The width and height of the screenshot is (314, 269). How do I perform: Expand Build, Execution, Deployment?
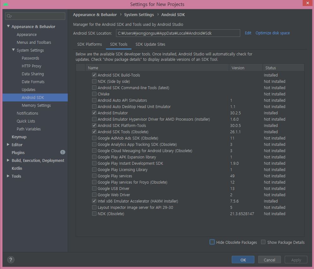pyautogui.click(x=8, y=160)
